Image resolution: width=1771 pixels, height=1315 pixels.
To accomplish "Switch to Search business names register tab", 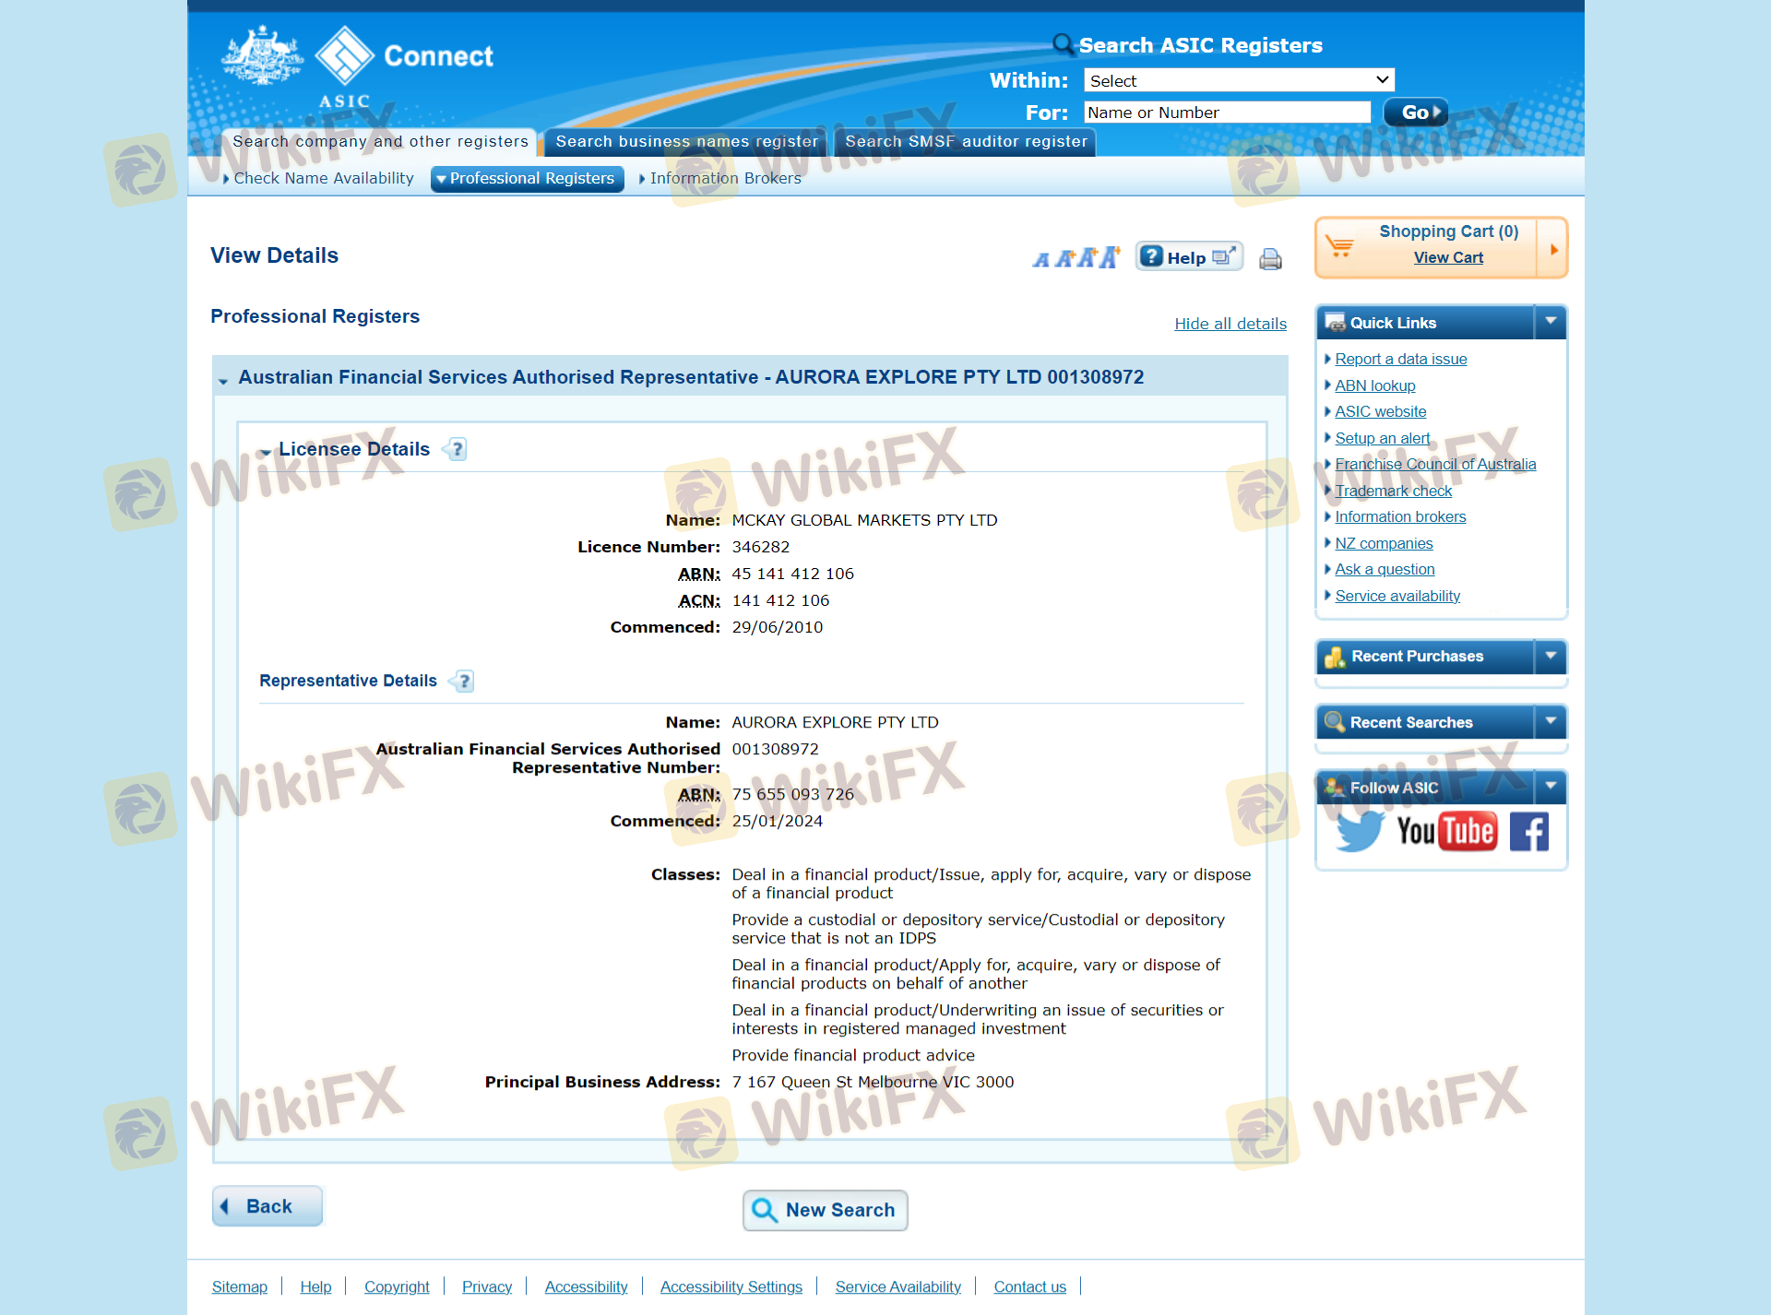I will click(x=686, y=142).
